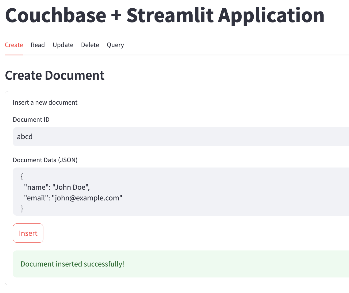349x293 pixels.
Task: Click the 'Document ID' label
Action: [x=31, y=120]
